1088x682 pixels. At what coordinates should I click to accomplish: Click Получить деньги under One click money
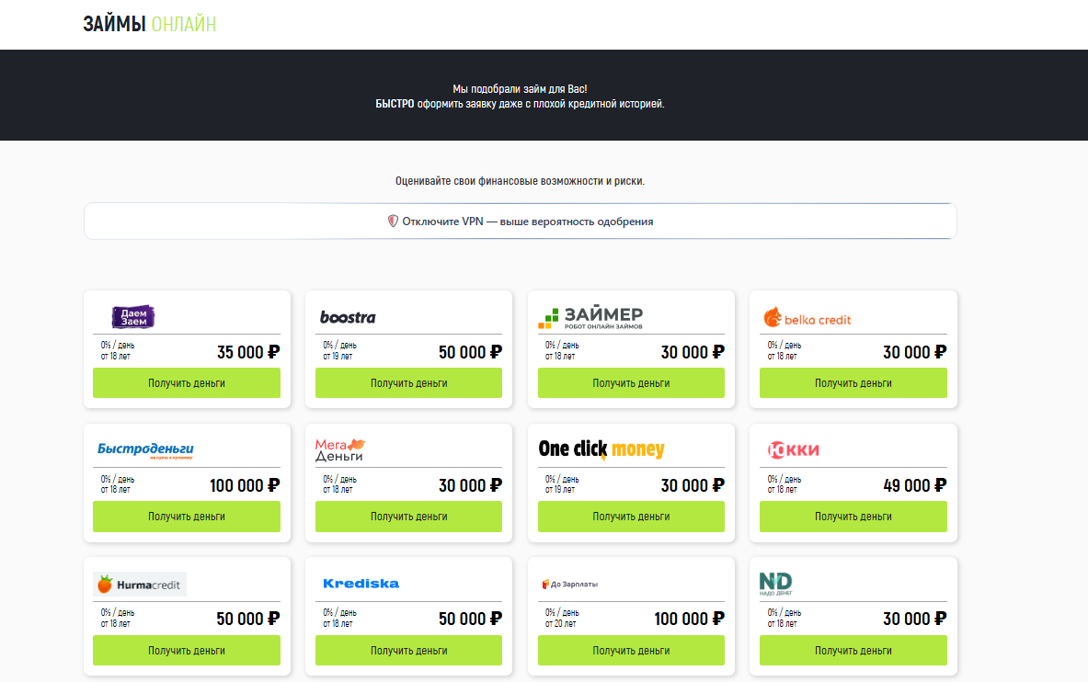631,517
